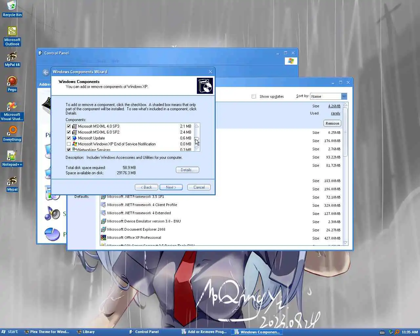Click the Next button in the wizard
Screen dimensions: 420x336
coord(171,187)
